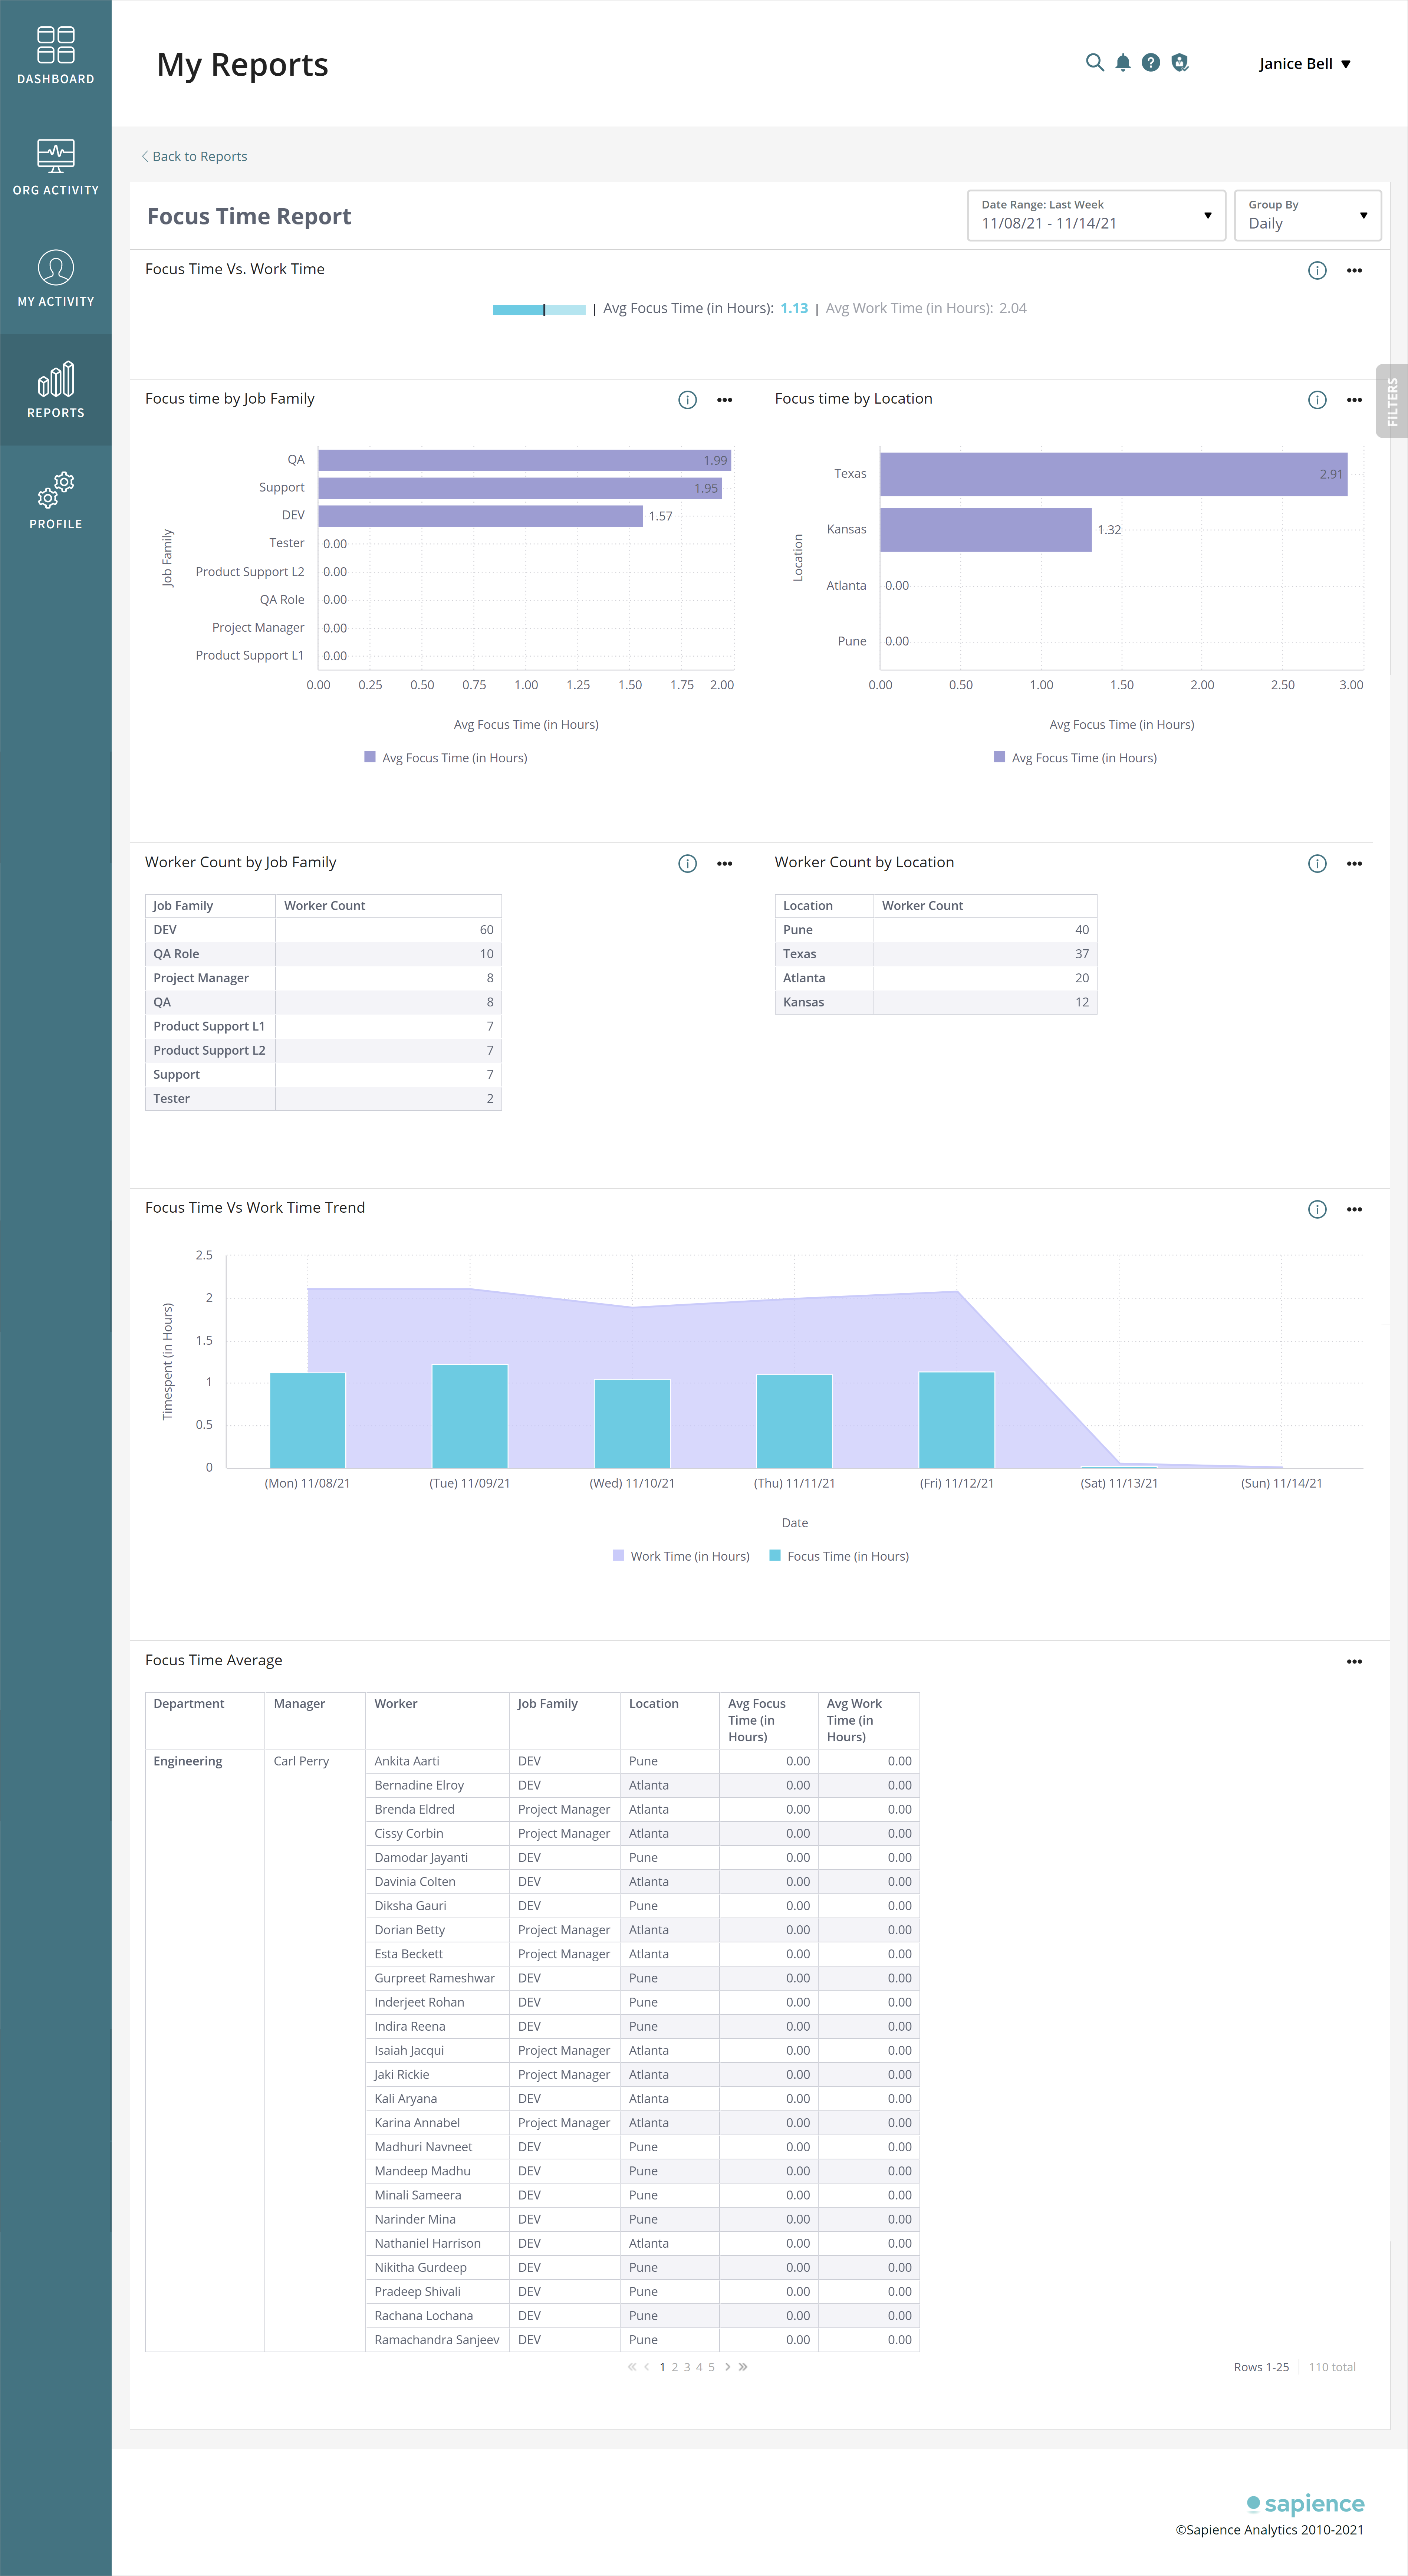
Task: Go to page 5 of the table
Action: 711,2367
